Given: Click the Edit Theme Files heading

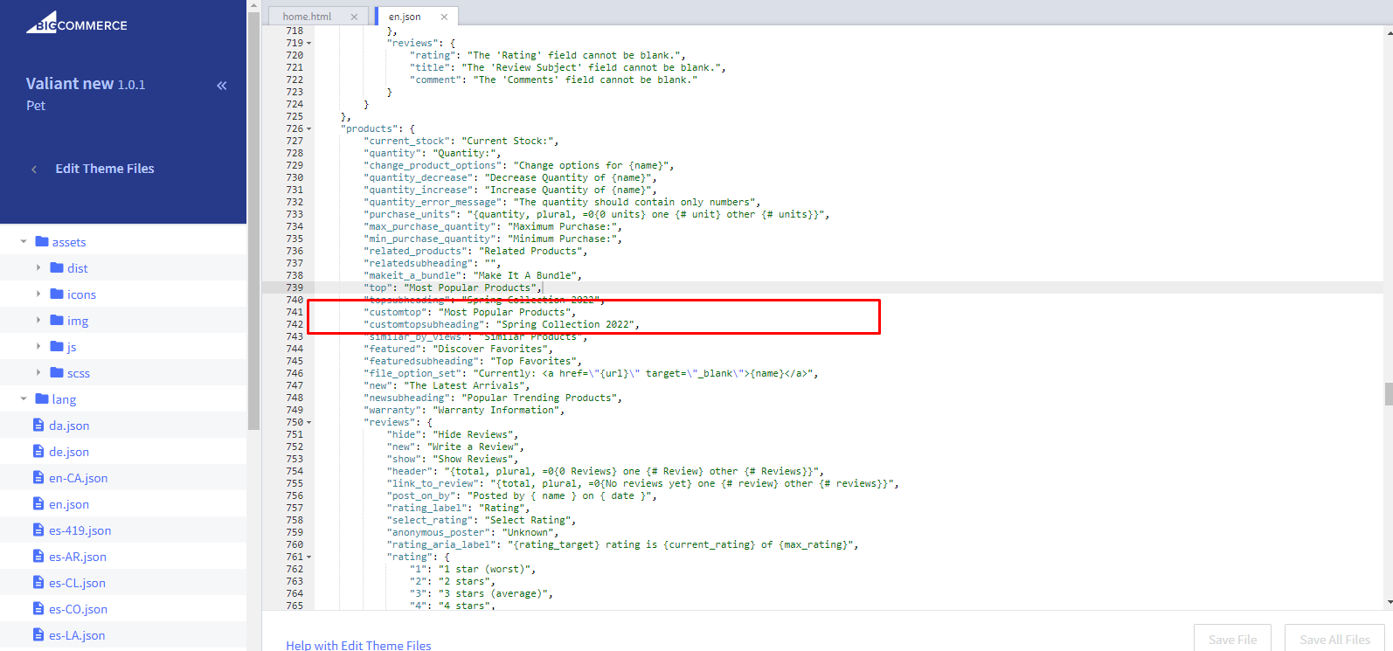Looking at the screenshot, I should pos(105,169).
